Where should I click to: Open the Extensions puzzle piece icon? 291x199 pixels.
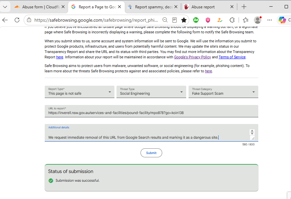(x=232, y=20)
